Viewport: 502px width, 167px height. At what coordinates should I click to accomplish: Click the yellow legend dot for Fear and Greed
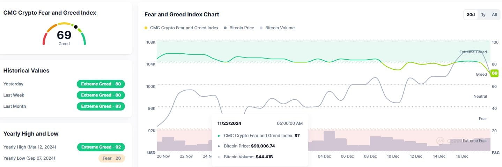[146, 28]
